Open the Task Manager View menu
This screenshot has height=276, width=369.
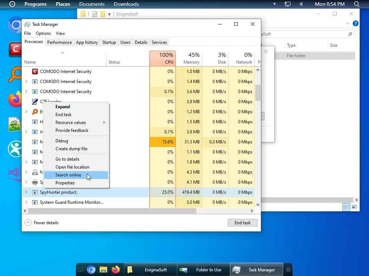[x=60, y=33]
